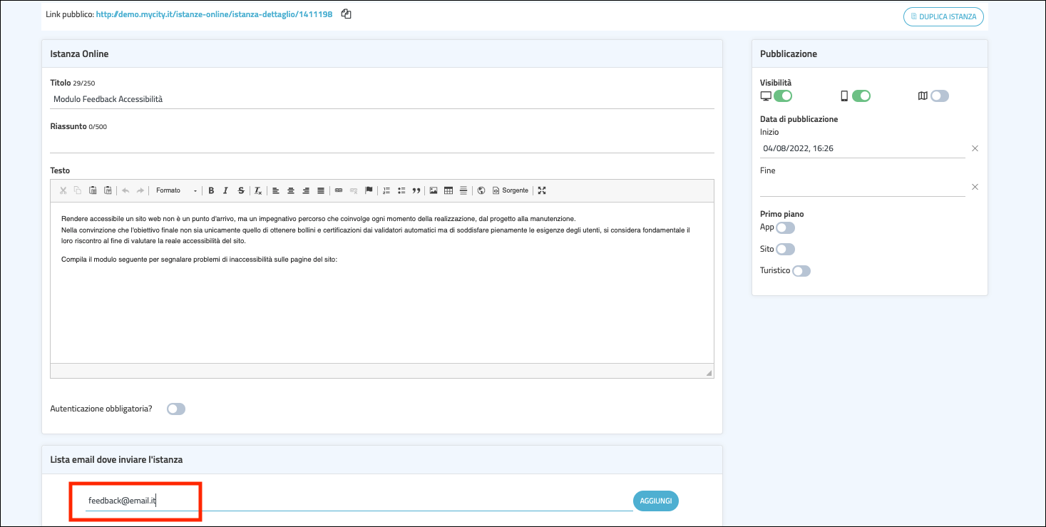Open the public istanza-dettaglio link
Screen dimensions: 1046x527
coord(214,14)
